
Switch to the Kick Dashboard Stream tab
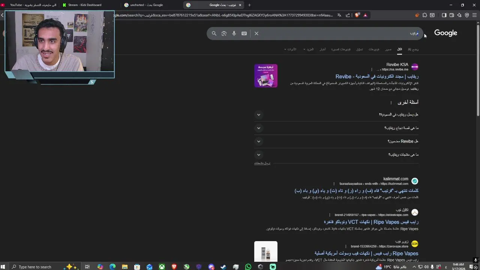pyautogui.click(x=90, y=5)
